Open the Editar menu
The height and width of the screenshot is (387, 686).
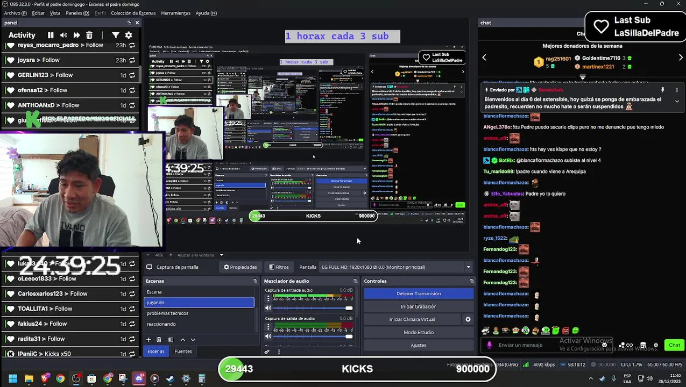pos(38,13)
